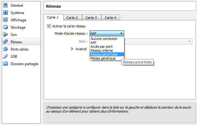Viewport: 197px width, 125px height.
Task: Select Réseau privé hôte in the list
Action: [x=104, y=54]
